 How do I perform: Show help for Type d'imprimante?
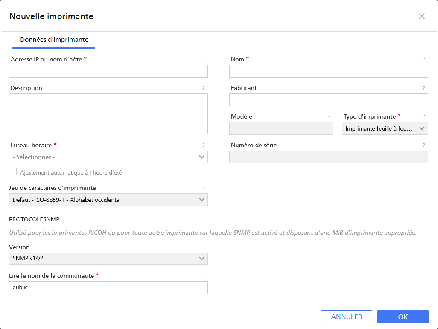click(x=424, y=116)
